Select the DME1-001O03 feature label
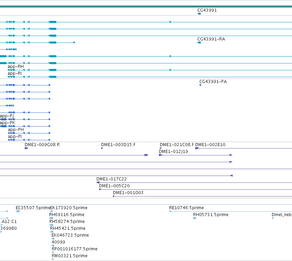Image resolution: width=292 pixels, height=261 pixels. [x=128, y=193]
